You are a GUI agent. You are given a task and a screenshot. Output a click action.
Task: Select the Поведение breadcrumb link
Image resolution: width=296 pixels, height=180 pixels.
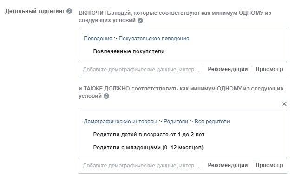click(98, 39)
